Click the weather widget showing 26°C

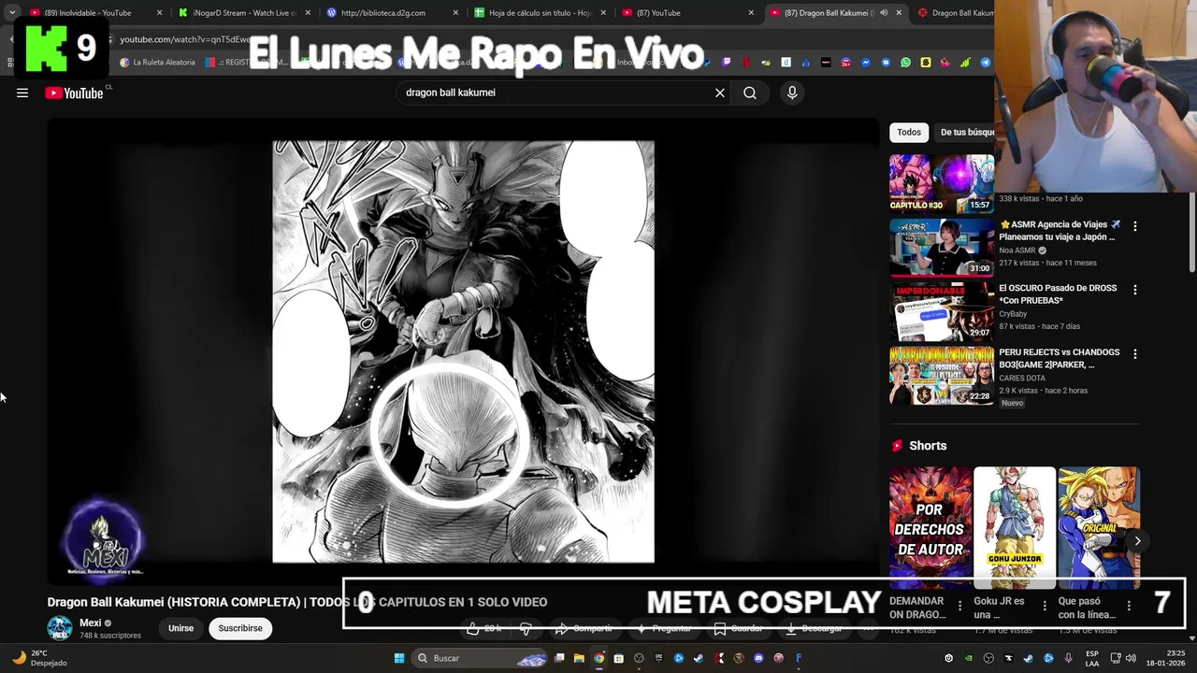[40, 658]
